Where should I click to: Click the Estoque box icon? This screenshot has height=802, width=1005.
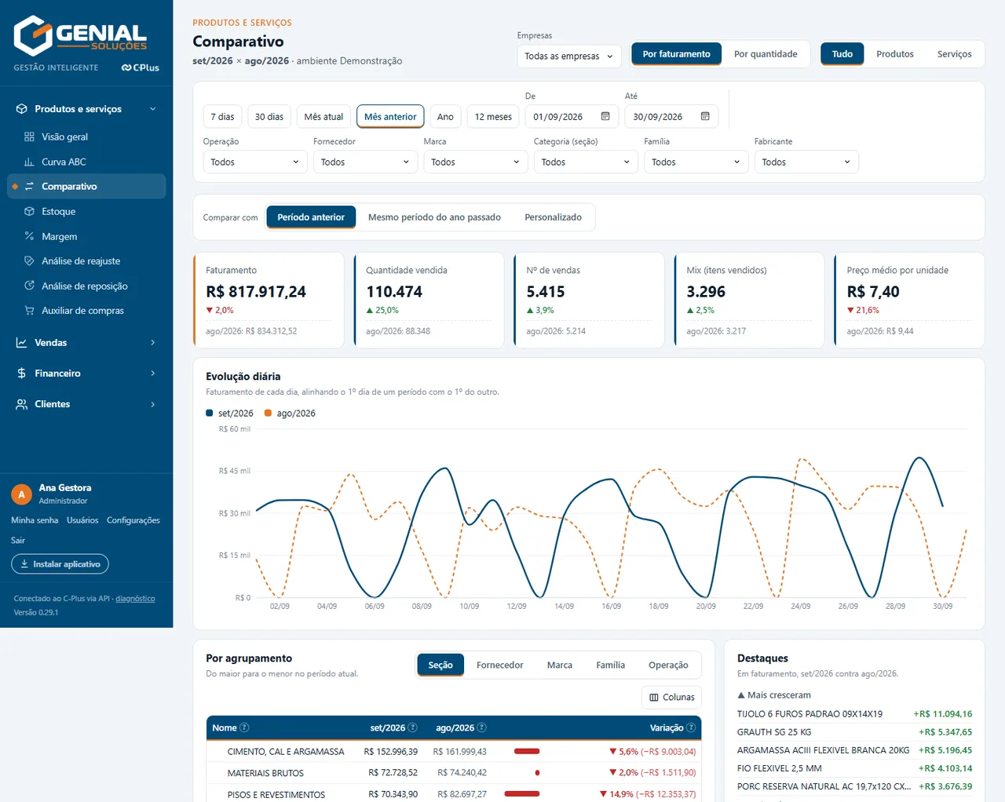click(x=29, y=211)
